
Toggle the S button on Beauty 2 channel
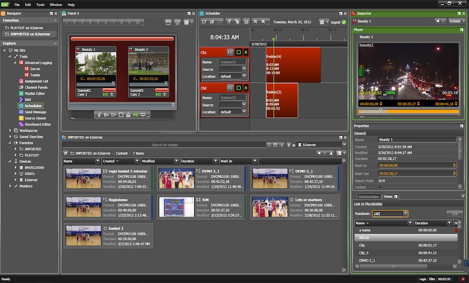(x=164, y=94)
